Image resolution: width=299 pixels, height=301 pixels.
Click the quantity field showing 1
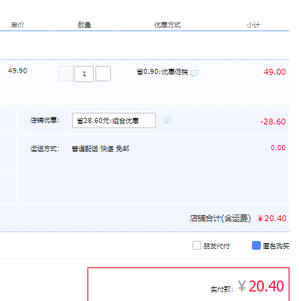[84, 74]
